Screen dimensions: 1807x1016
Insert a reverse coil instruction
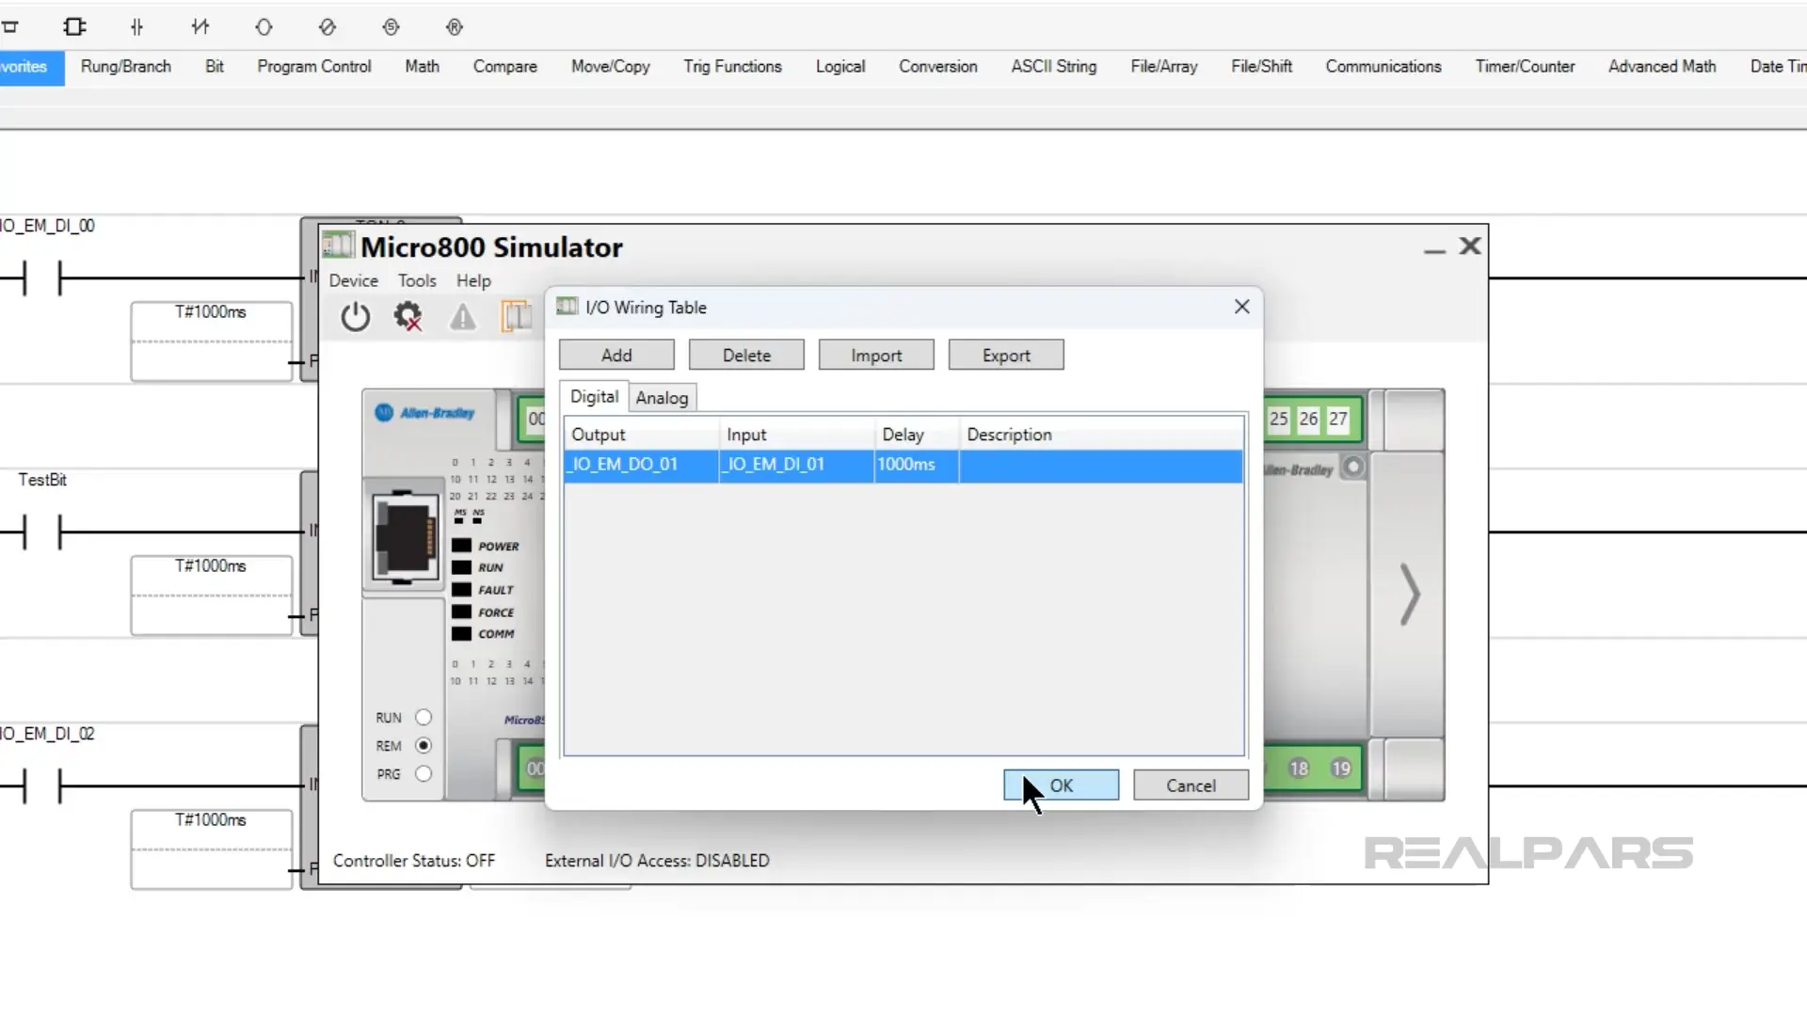[328, 27]
